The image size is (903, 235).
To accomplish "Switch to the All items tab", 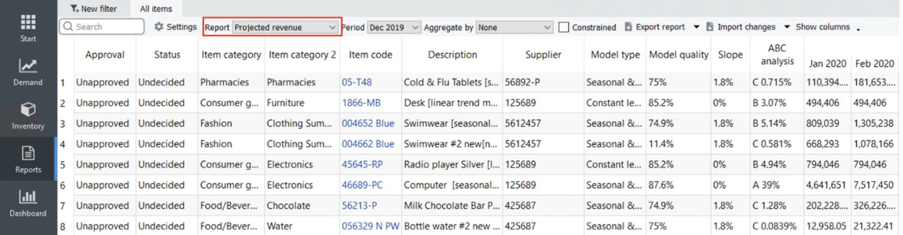I will tap(156, 9).
